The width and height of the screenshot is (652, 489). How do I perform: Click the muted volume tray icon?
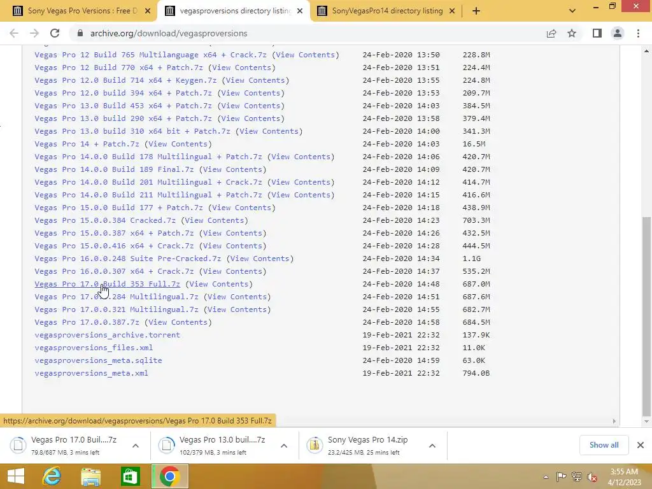[x=592, y=477]
